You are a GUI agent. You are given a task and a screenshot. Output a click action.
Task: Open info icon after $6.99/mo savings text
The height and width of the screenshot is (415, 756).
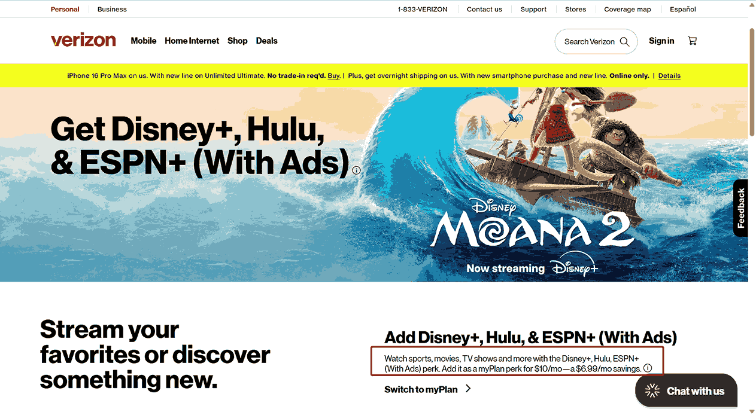click(x=648, y=368)
